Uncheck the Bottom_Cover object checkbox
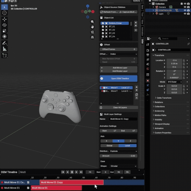This screenshot has height=191, width=191. [103, 23]
